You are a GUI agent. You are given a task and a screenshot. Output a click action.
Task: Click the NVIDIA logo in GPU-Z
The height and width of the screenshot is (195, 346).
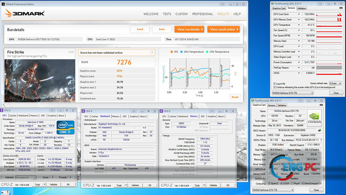(315, 118)
